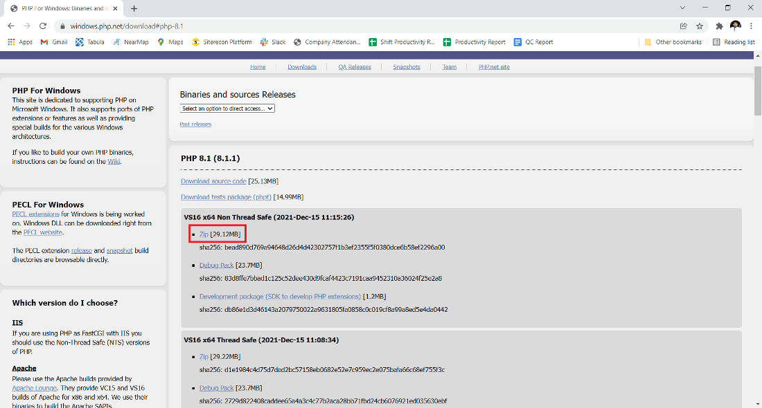The width and height of the screenshot is (762, 408).
Task: Open the Team navigation link
Action: click(449, 67)
